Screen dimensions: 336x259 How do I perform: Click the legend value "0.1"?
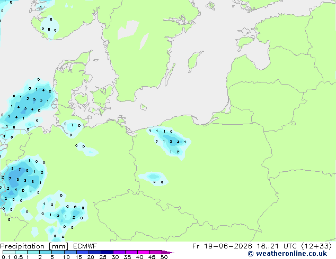pos(6,257)
